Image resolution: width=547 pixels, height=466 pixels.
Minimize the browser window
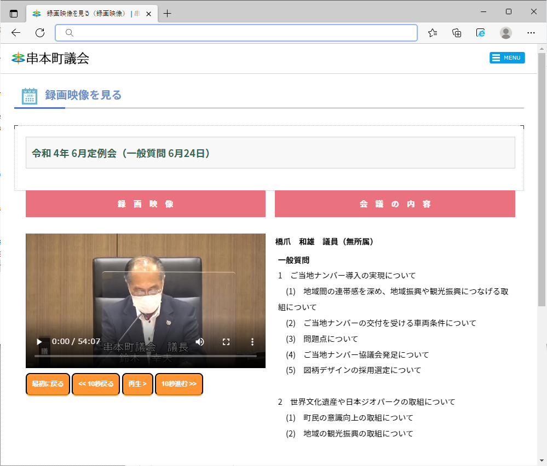pyautogui.click(x=483, y=11)
